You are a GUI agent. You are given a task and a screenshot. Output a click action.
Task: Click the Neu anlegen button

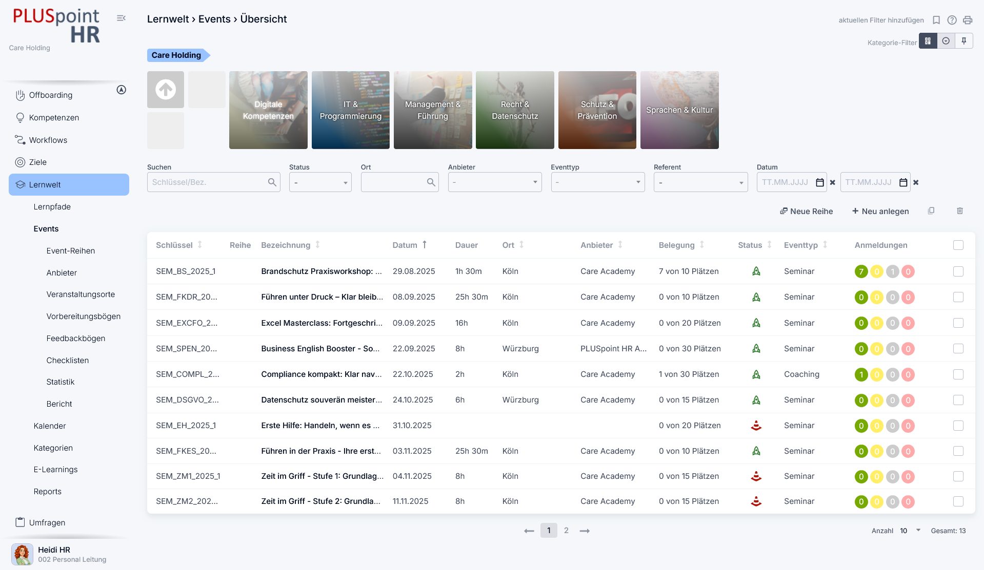(x=880, y=211)
